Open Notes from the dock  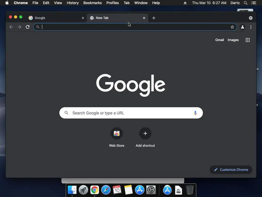(x=128, y=190)
